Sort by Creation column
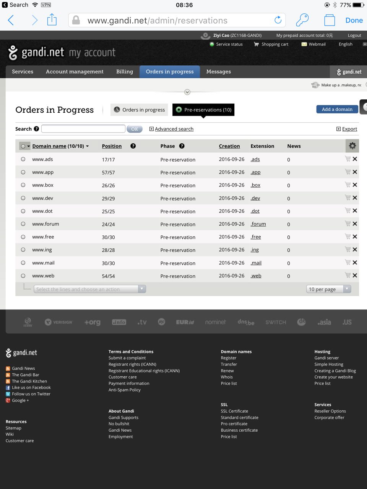The height and width of the screenshot is (489, 367). [x=229, y=146]
